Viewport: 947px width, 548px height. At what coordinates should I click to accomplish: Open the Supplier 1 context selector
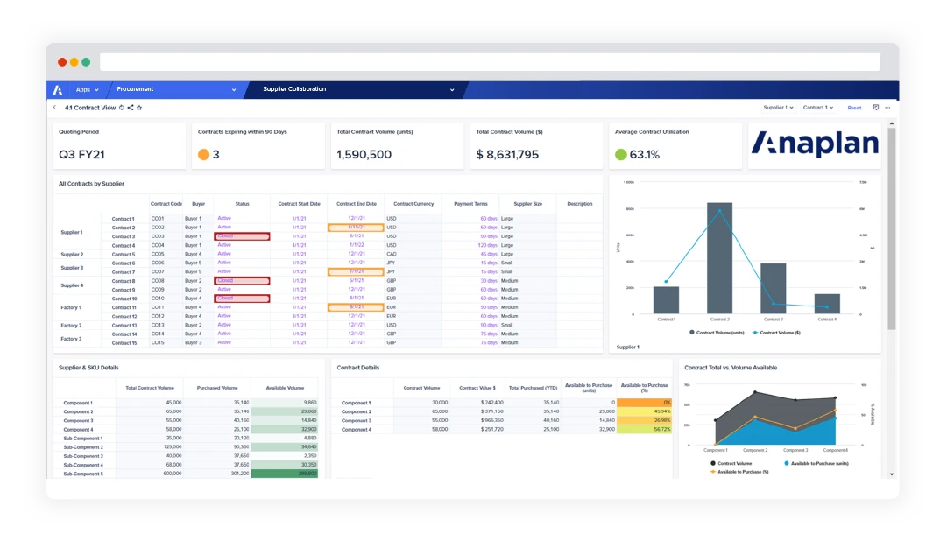point(778,108)
